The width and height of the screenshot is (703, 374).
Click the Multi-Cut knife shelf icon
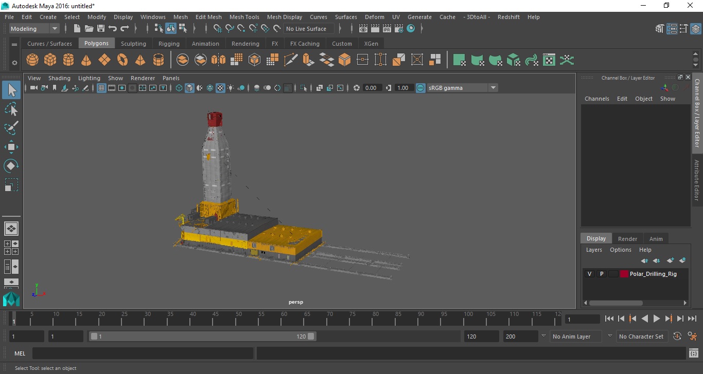[x=290, y=60]
